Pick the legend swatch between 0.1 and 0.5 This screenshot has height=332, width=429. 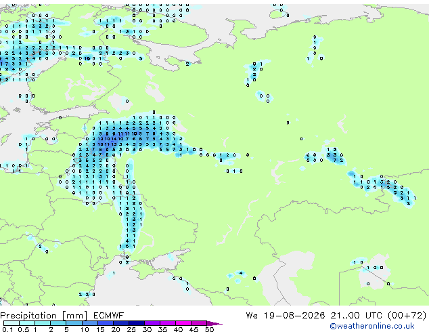pyautogui.click(x=12, y=323)
